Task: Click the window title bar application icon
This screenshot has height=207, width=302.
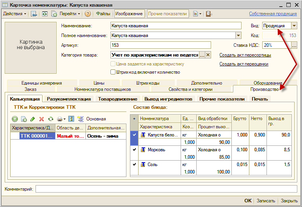Action: tap(5, 5)
